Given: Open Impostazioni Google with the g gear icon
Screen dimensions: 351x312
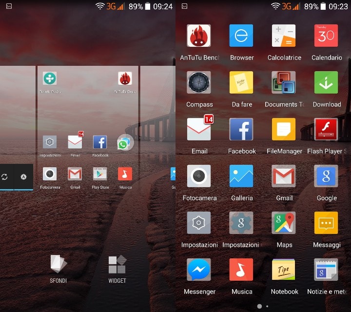Looking at the screenshot, I should (241, 223).
